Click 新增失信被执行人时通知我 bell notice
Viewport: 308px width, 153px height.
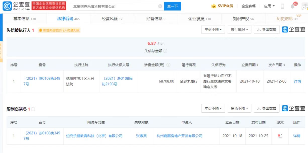coord(59,30)
